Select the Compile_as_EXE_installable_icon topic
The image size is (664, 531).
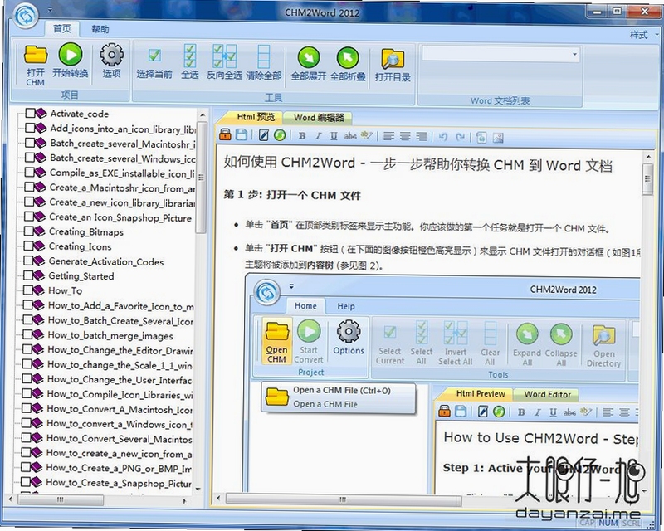pos(122,173)
